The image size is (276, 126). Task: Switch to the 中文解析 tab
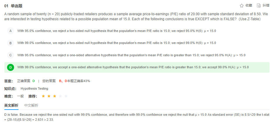pos(31,105)
